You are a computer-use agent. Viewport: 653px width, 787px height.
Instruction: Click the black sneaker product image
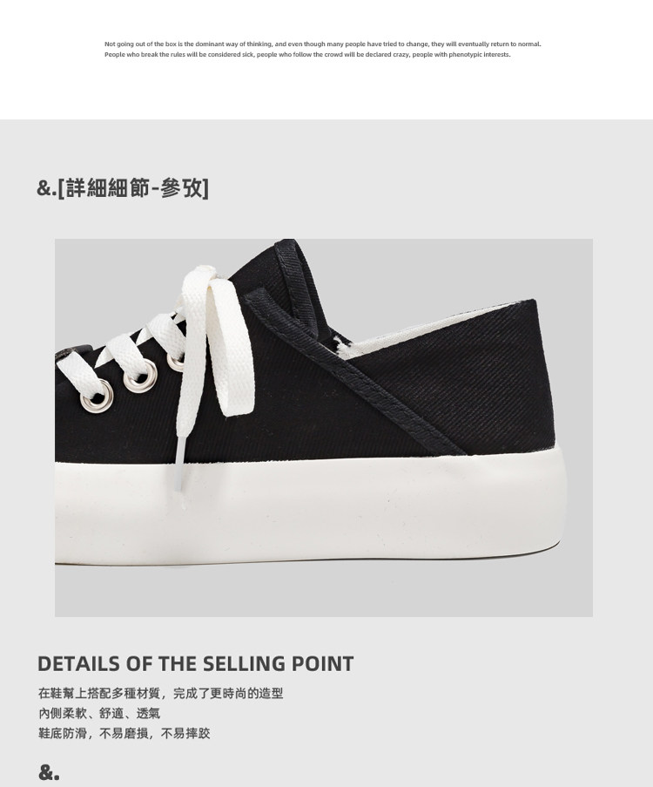click(x=324, y=428)
